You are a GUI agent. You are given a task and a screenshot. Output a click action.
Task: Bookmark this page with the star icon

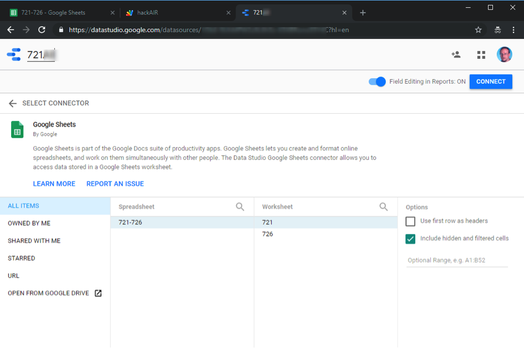[x=478, y=30]
